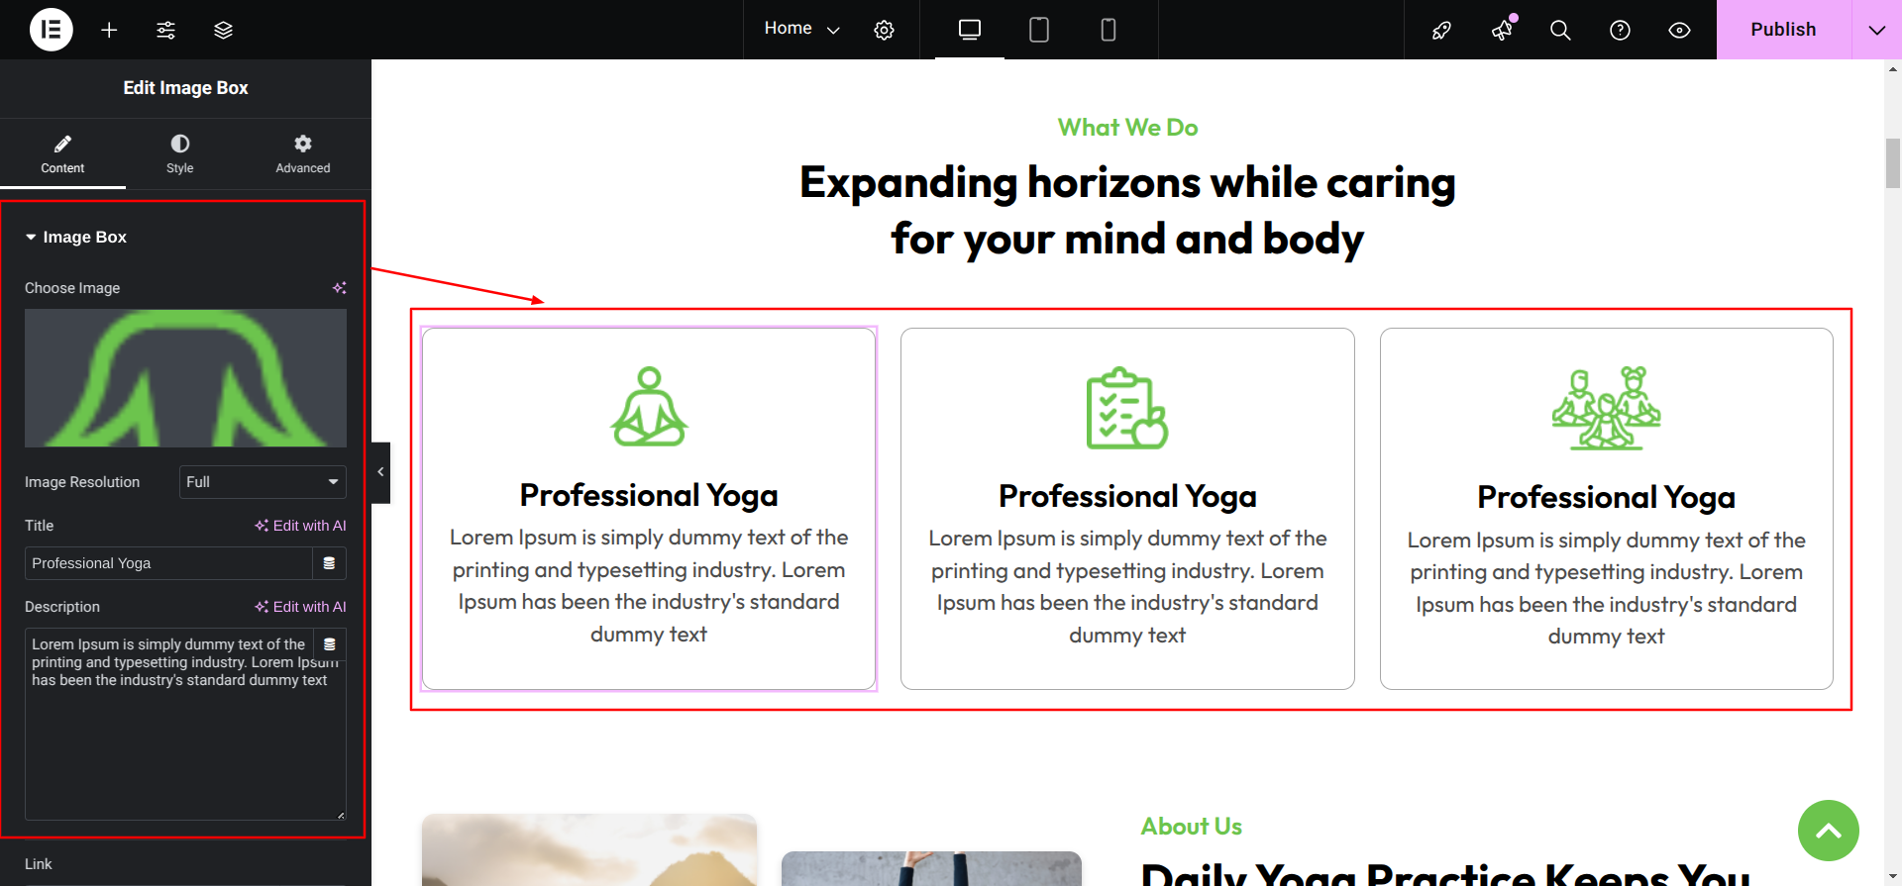Viewport: 1902px width, 886px height.
Task: Open the Finder search icon
Action: pos(1560,30)
